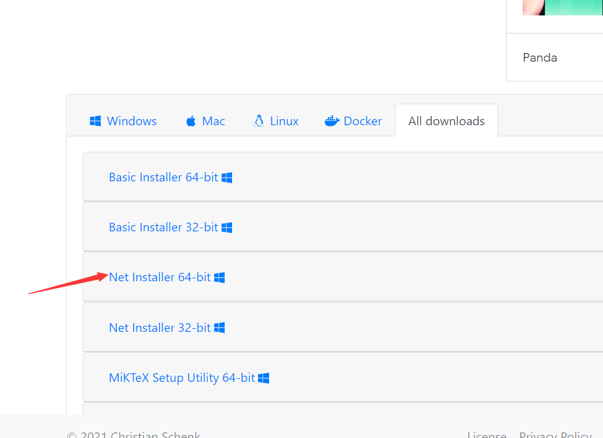This screenshot has height=438, width=603.
Task: Open MiKTeX Setup Utility 64-bit link
Action: click(x=182, y=378)
